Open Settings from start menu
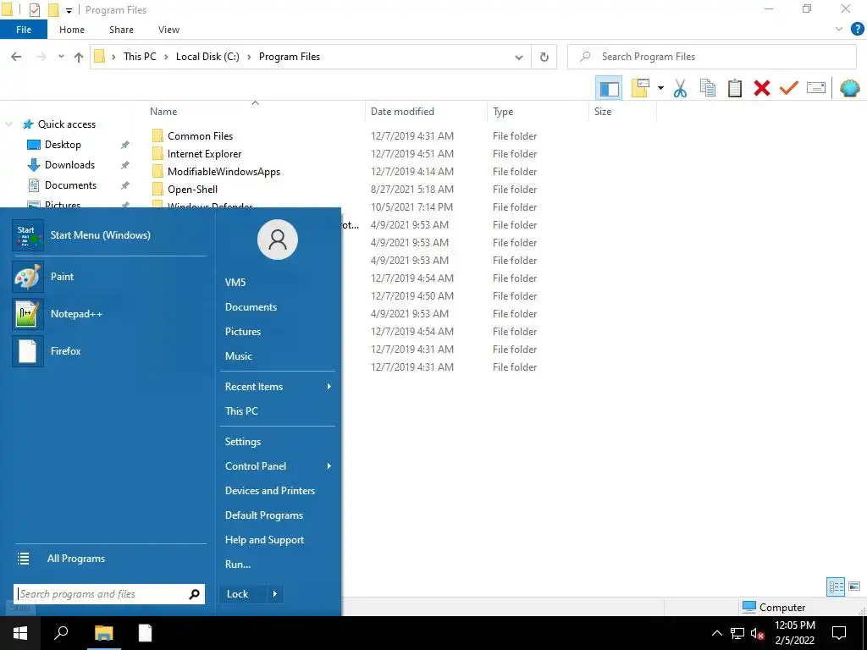This screenshot has height=650, width=867. click(278, 442)
